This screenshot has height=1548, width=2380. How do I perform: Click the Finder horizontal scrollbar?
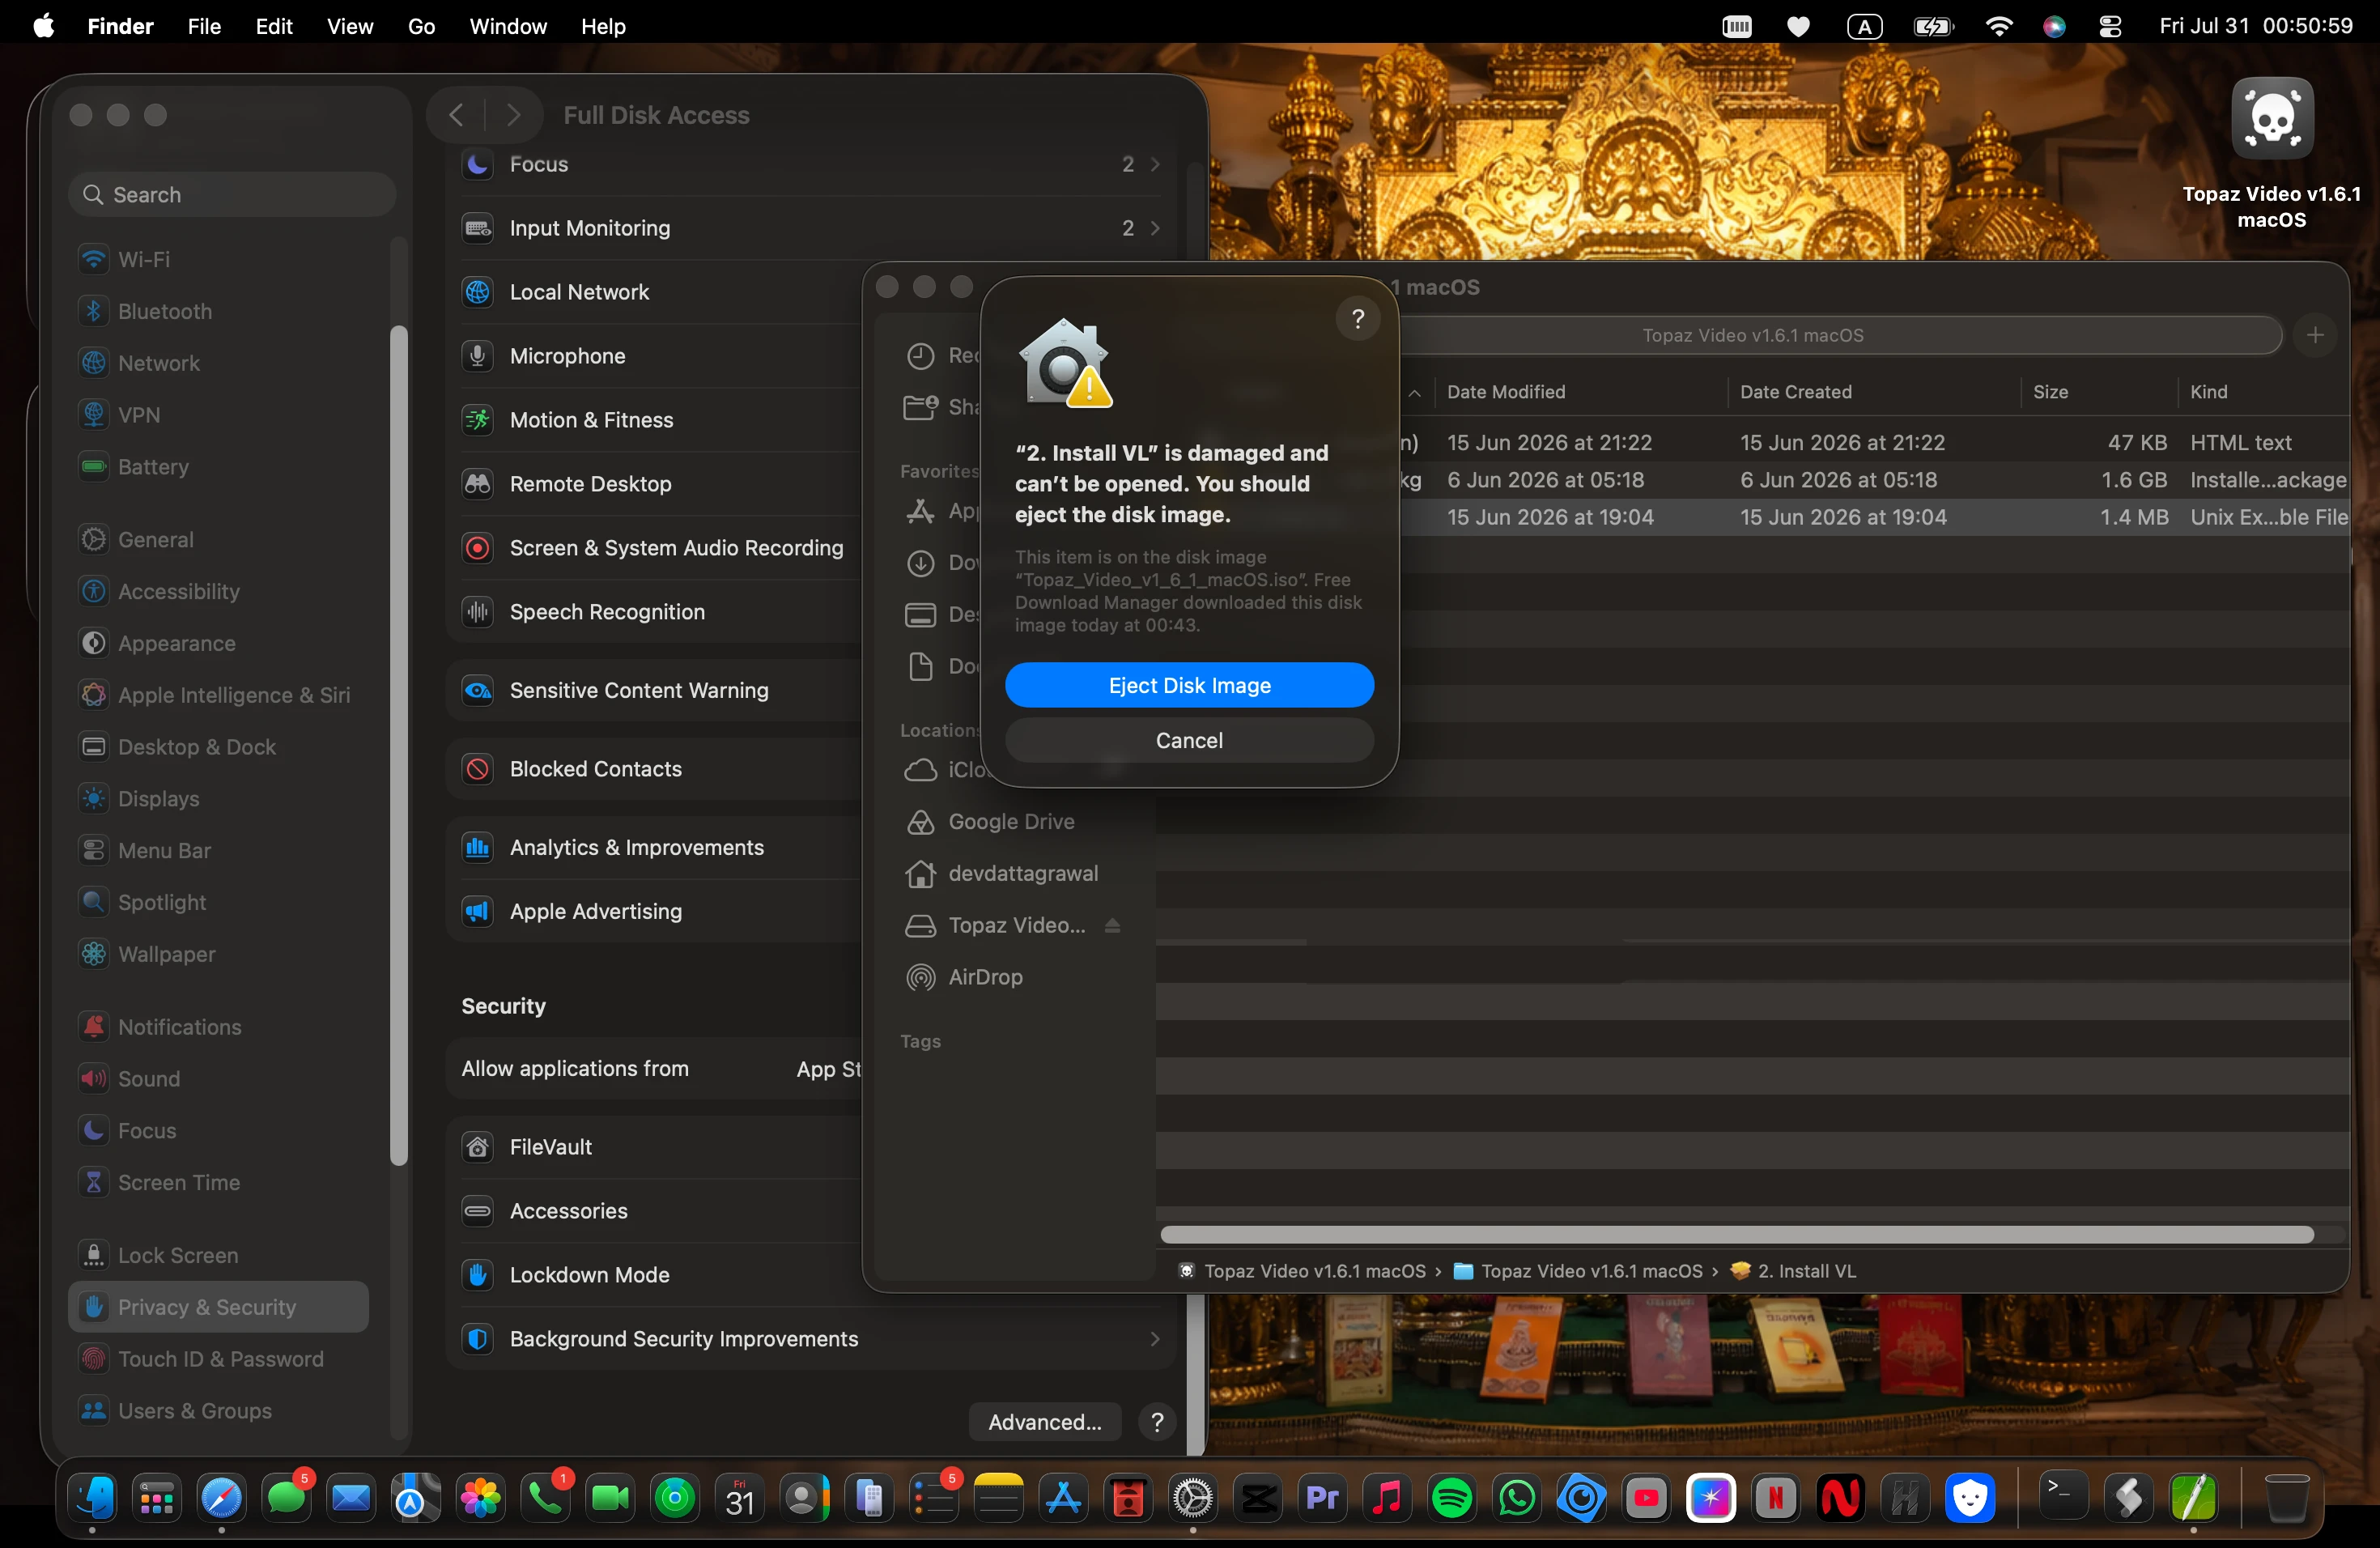click(x=1737, y=1235)
